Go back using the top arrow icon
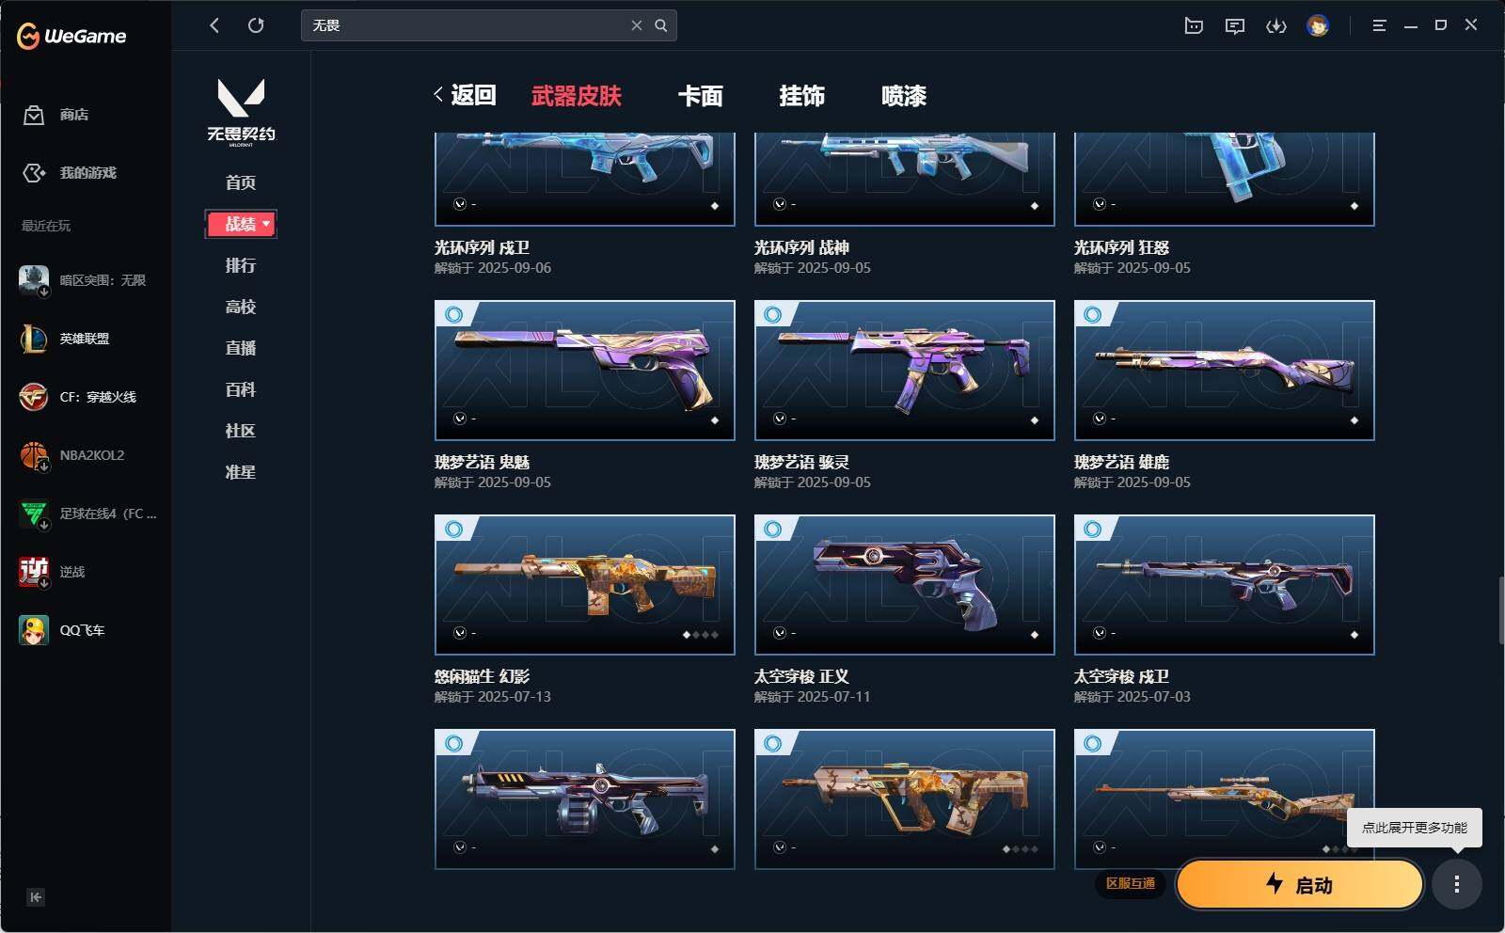This screenshot has width=1505, height=933. click(214, 25)
